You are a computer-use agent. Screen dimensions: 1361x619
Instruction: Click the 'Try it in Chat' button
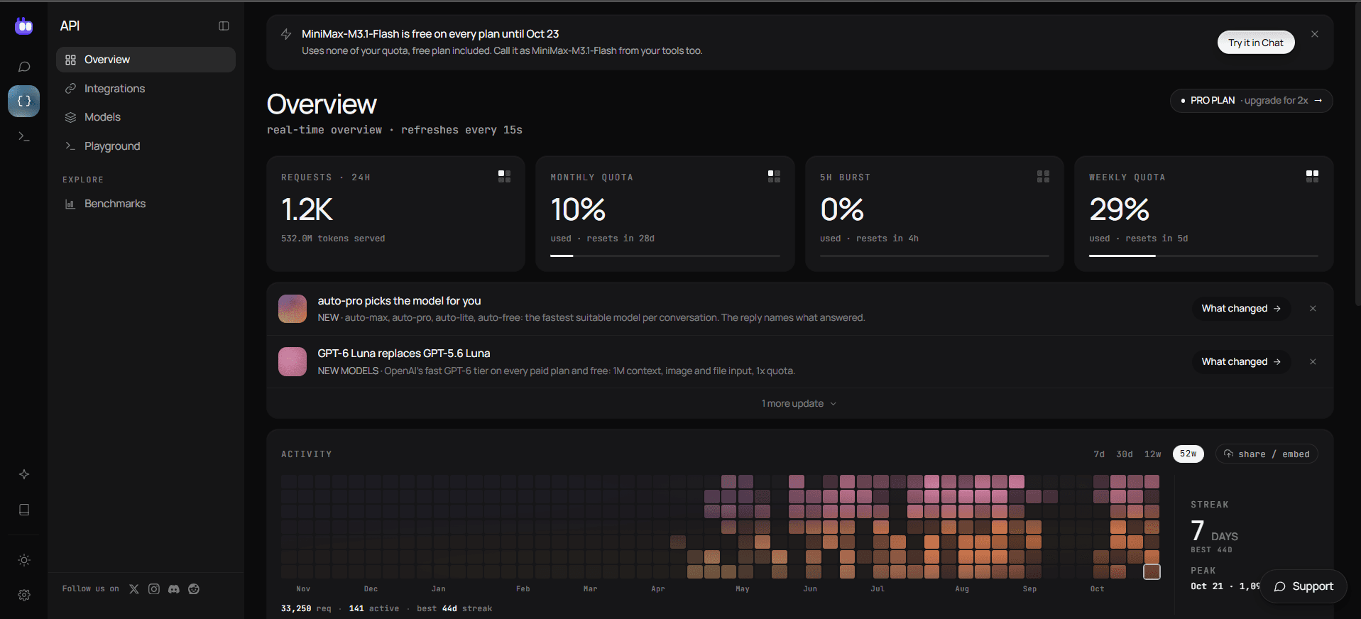pyautogui.click(x=1256, y=43)
